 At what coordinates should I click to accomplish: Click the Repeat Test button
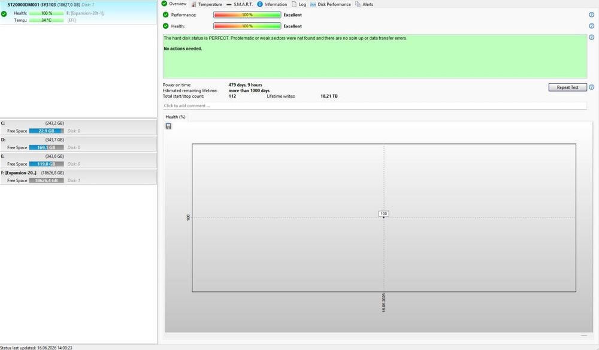pos(567,87)
